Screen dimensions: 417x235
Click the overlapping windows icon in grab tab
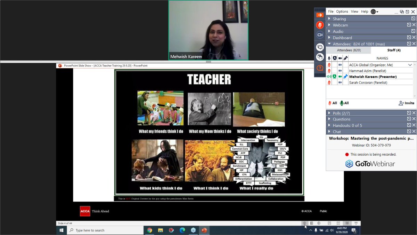320,57
